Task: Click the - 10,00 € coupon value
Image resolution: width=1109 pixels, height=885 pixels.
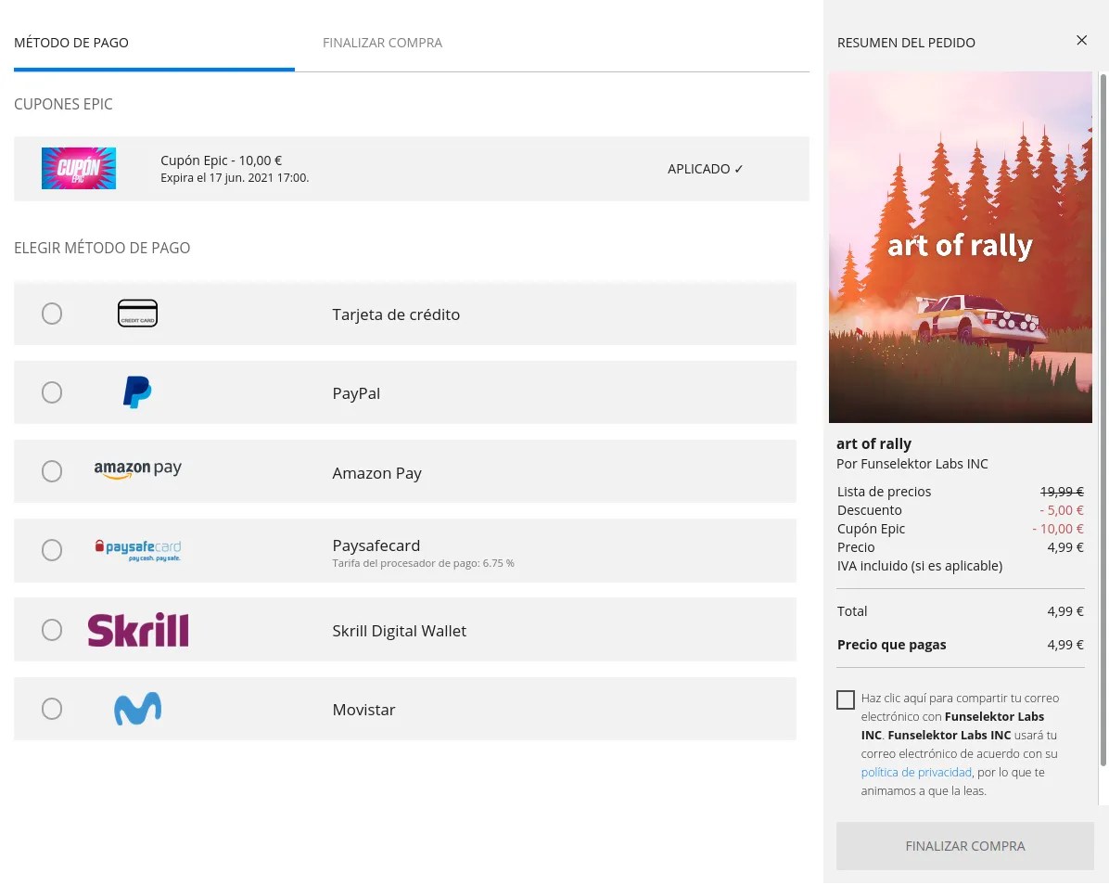Action: click(1058, 529)
